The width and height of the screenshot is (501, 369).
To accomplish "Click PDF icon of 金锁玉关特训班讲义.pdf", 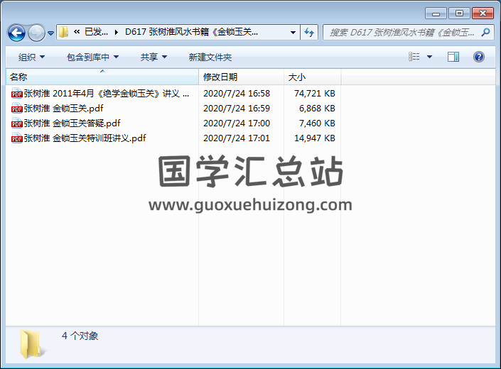I will point(16,138).
